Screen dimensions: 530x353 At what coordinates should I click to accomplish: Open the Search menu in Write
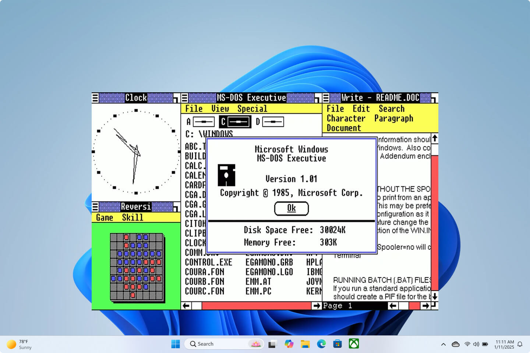[391, 108]
